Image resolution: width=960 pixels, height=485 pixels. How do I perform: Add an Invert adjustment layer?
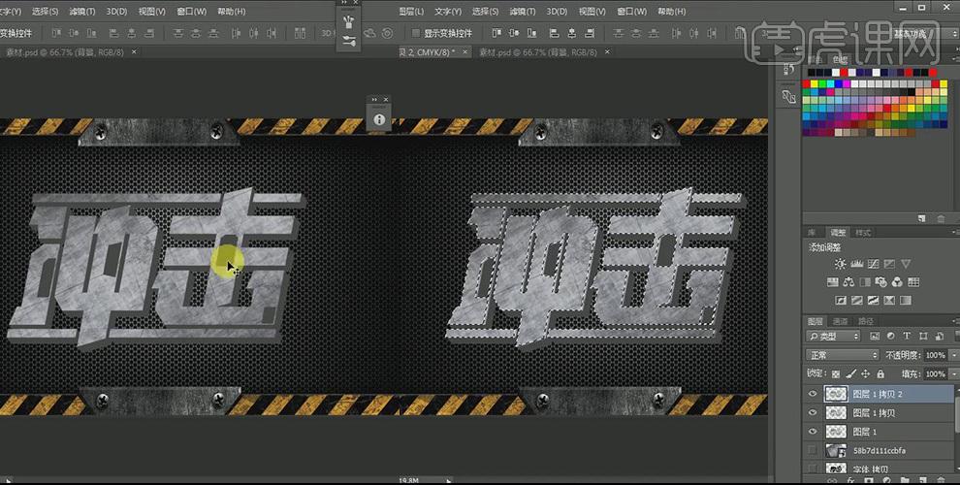pos(841,301)
